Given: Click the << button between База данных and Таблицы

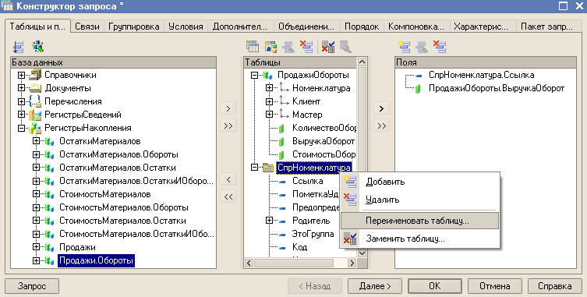Looking at the screenshot, I should click(228, 196).
